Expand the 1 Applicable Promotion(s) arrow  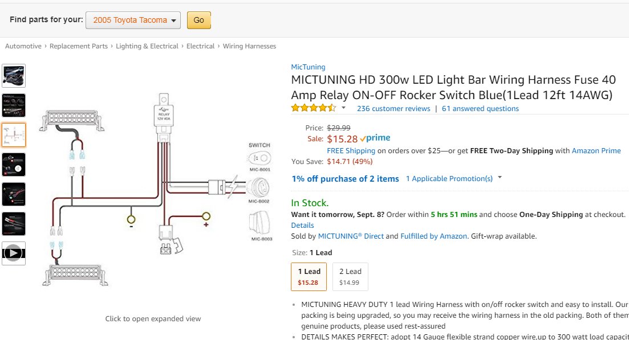500,178
